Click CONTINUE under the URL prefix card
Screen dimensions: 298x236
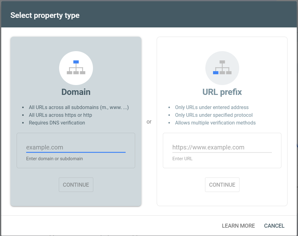(222, 185)
